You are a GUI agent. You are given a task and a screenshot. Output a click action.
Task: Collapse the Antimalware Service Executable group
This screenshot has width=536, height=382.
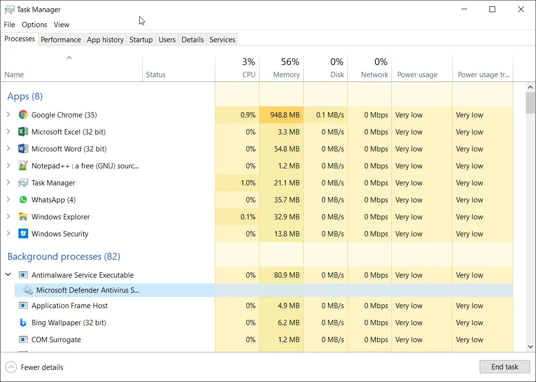click(x=8, y=275)
